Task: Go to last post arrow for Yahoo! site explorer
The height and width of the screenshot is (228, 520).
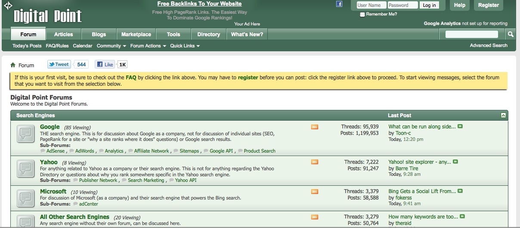Action: click(455, 162)
